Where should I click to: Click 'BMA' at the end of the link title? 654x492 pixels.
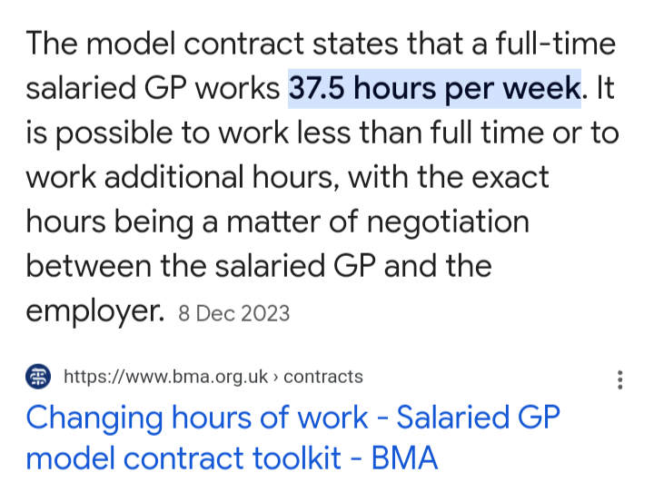tap(405, 458)
